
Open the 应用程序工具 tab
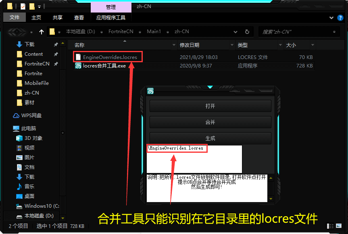(x=111, y=17)
